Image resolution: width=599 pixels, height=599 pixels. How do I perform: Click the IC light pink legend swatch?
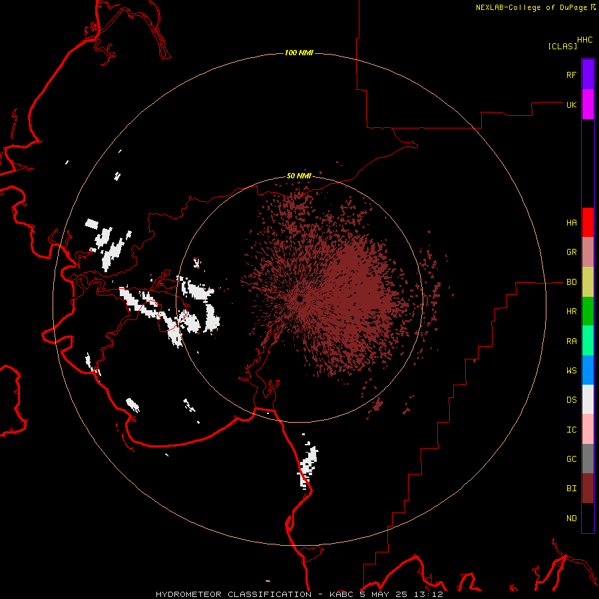point(588,429)
